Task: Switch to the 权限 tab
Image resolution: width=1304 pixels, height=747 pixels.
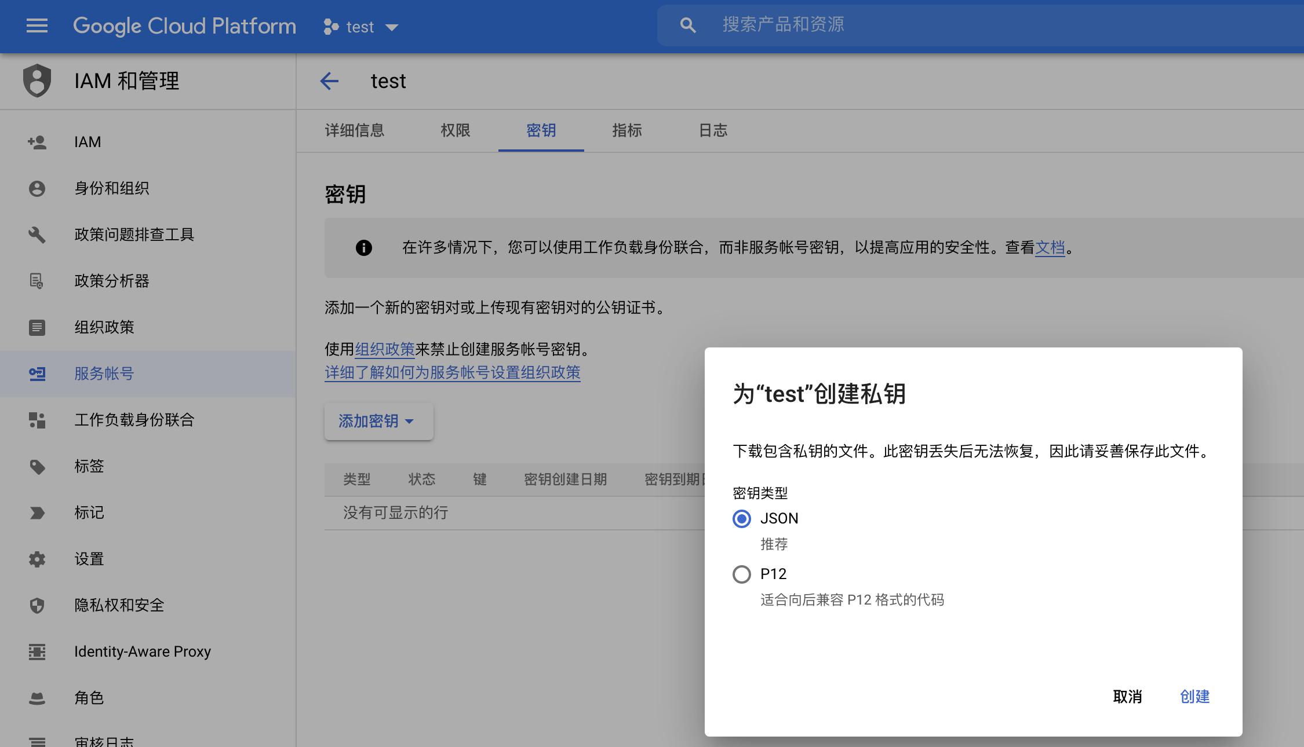Action: pyautogui.click(x=455, y=130)
